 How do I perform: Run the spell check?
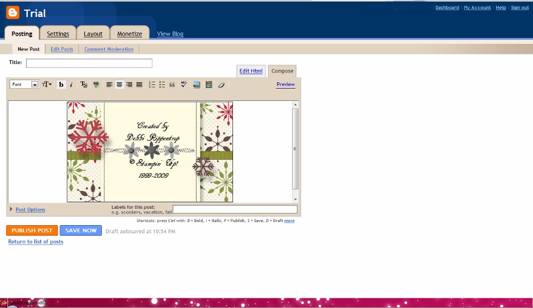184,84
